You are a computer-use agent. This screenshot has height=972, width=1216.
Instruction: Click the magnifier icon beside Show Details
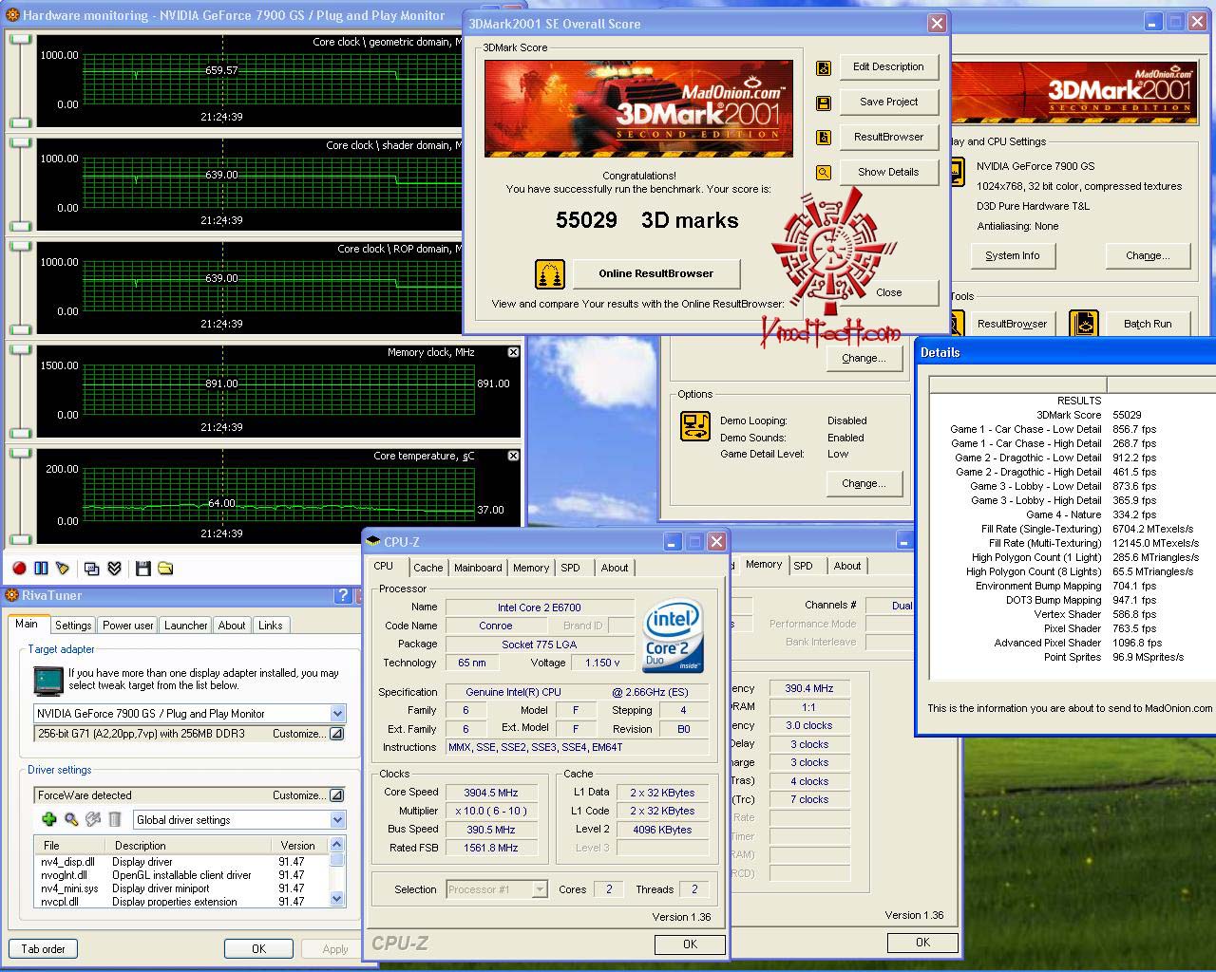click(x=824, y=173)
